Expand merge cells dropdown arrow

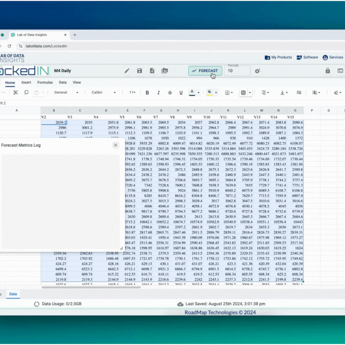point(250,93)
